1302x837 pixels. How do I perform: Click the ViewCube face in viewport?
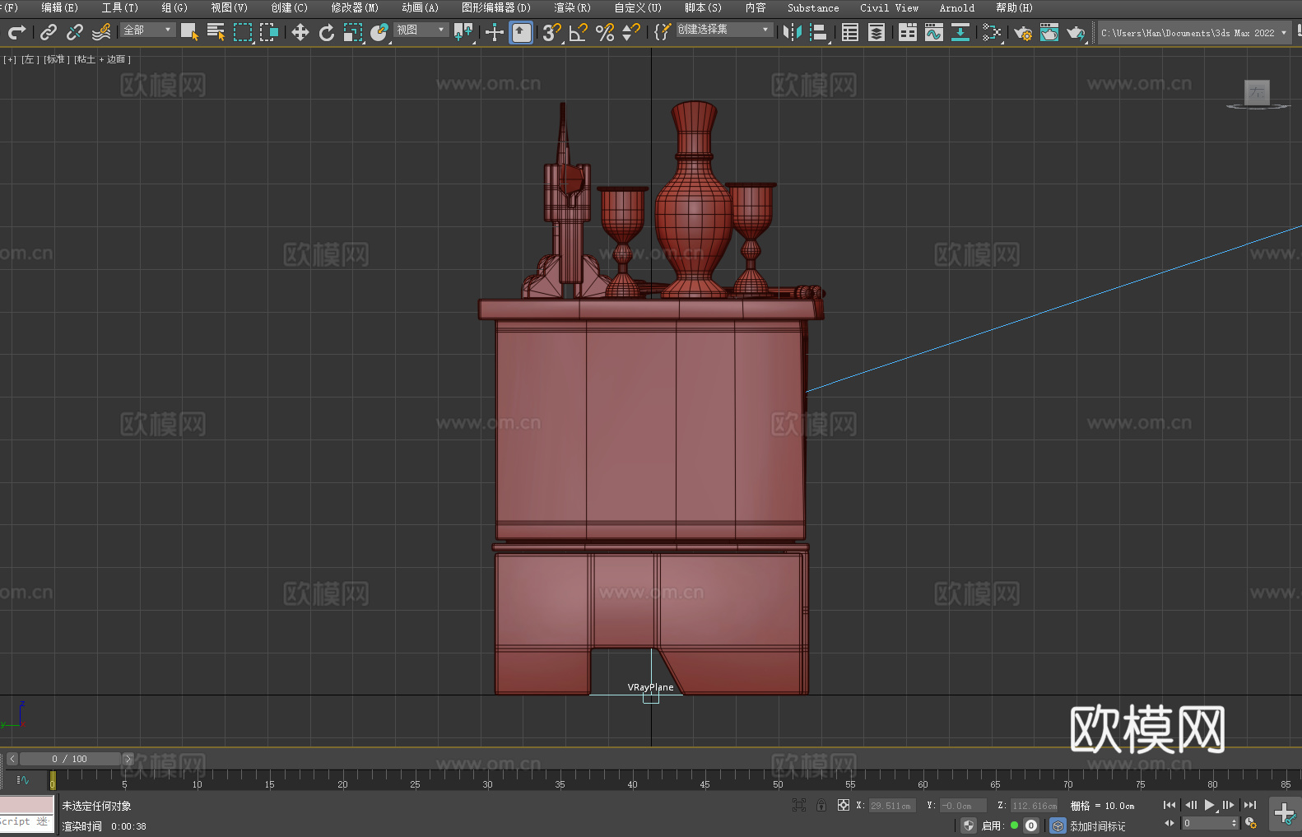(x=1257, y=92)
